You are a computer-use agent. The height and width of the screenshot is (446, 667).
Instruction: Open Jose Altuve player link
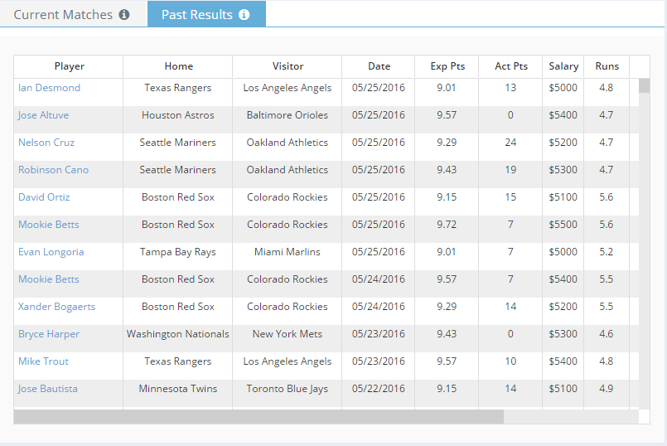[x=43, y=115]
